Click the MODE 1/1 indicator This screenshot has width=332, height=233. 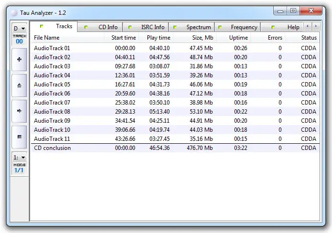[x=20, y=168]
